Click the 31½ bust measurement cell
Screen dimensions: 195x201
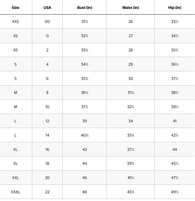pyautogui.click(x=85, y=22)
